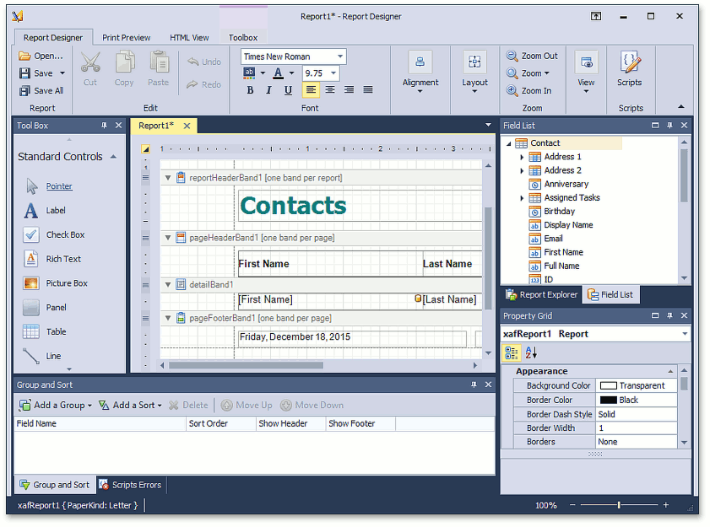Justify the text
710x527 pixels.
click(x=368, y=90)
